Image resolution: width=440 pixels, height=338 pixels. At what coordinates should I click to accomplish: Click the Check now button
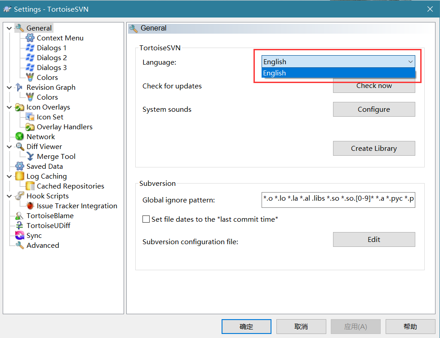coord(374,86)
